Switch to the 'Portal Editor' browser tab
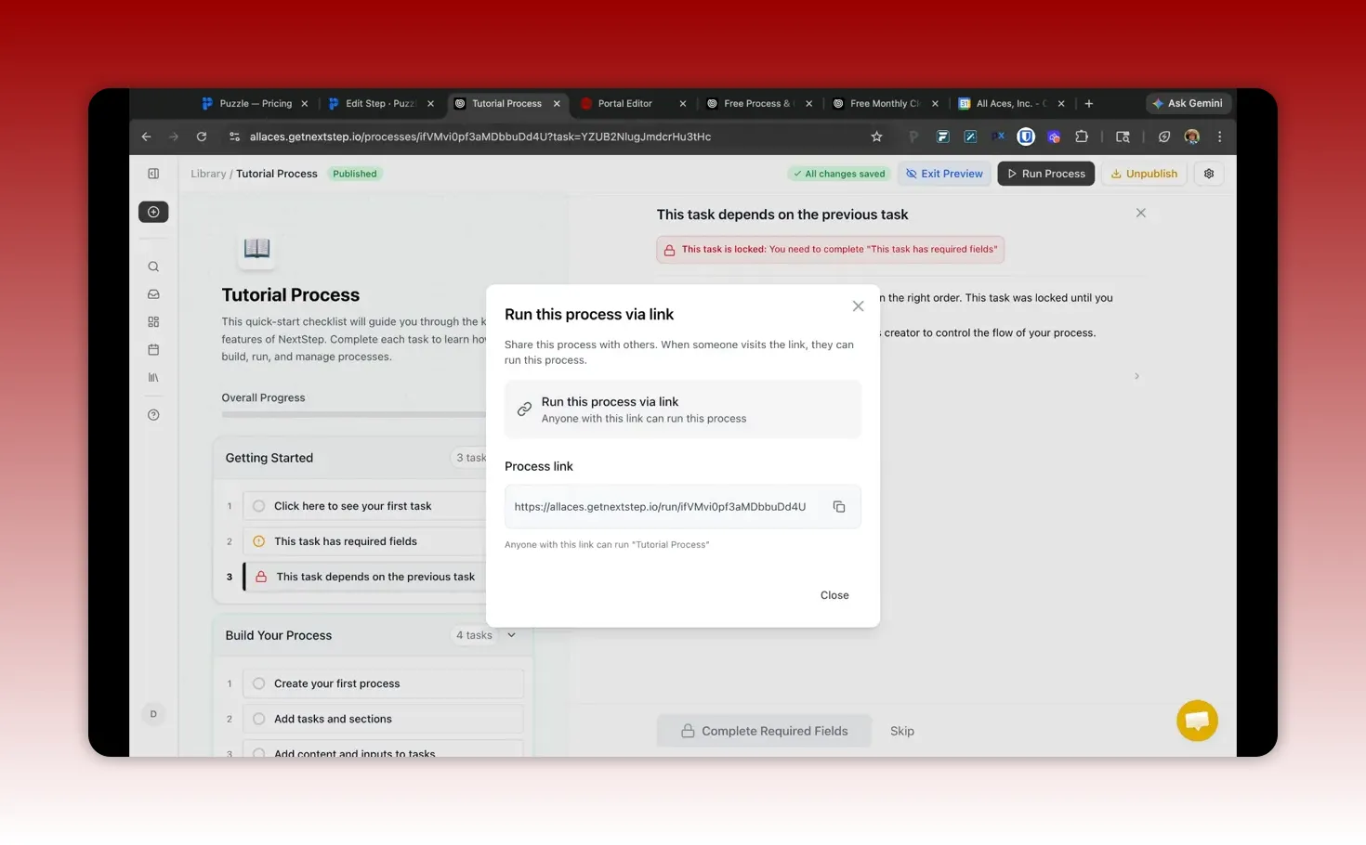1366x845 pixels. [x=624, y=103]
